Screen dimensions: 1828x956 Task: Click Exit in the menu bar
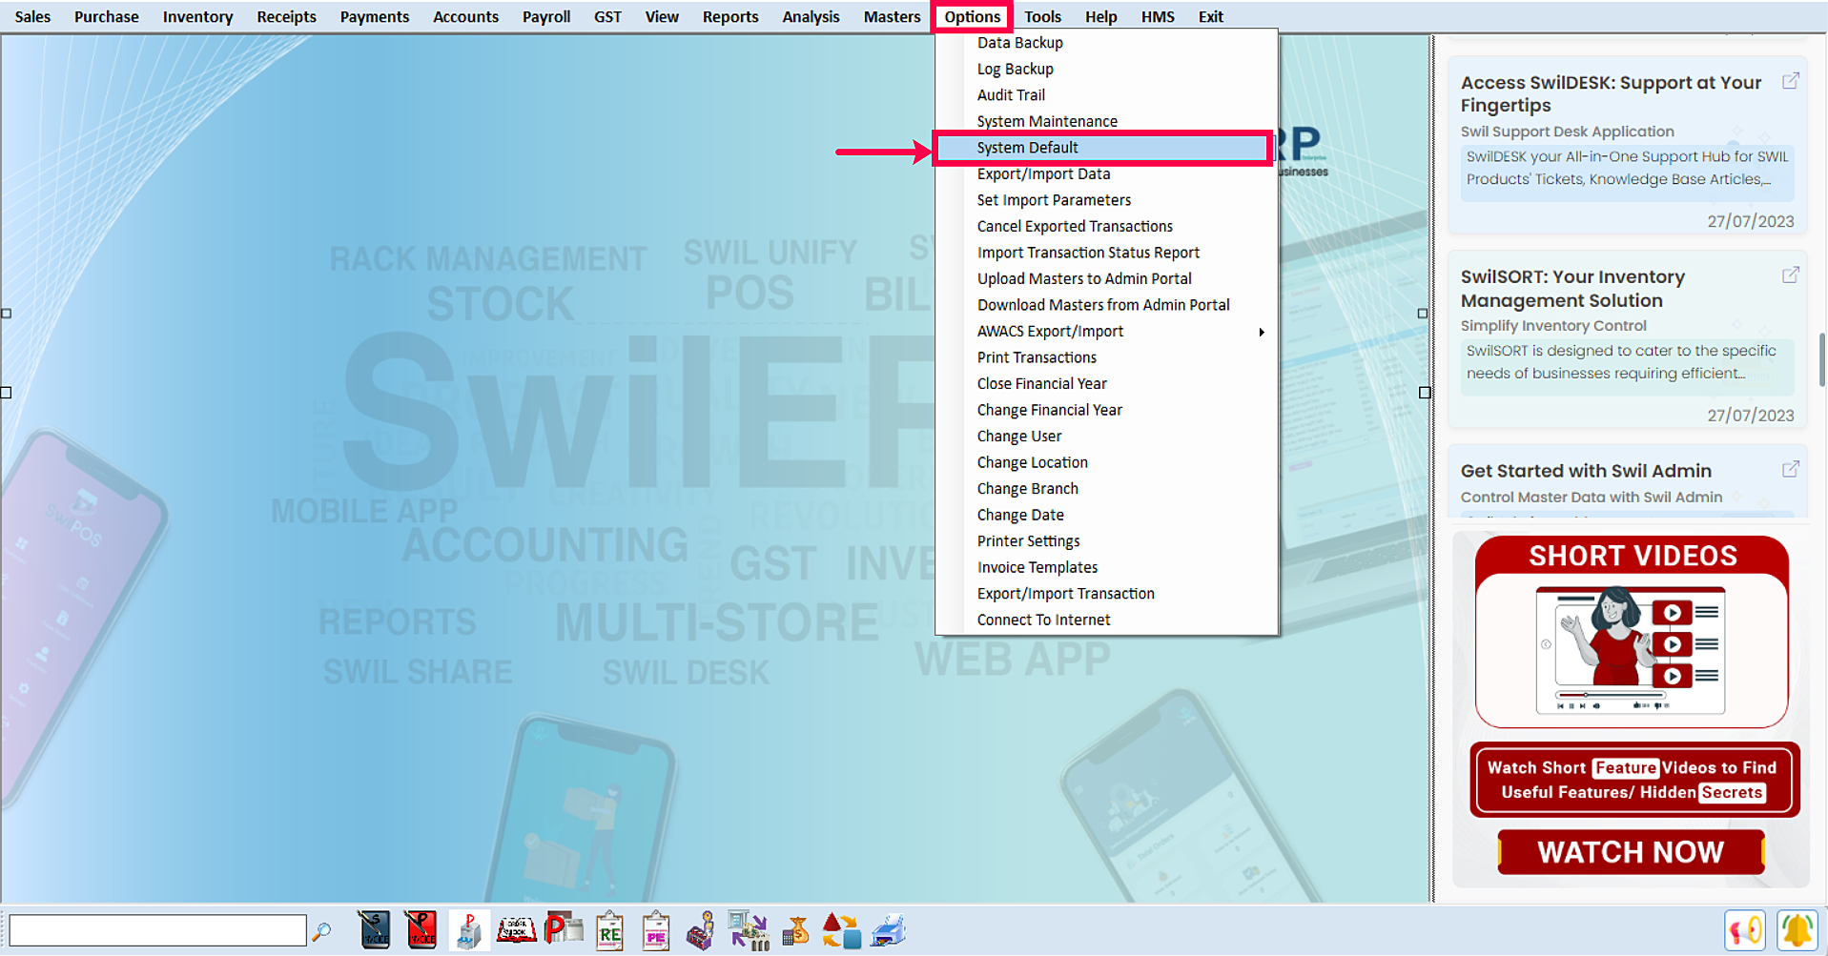click(x=1210, y=16)
